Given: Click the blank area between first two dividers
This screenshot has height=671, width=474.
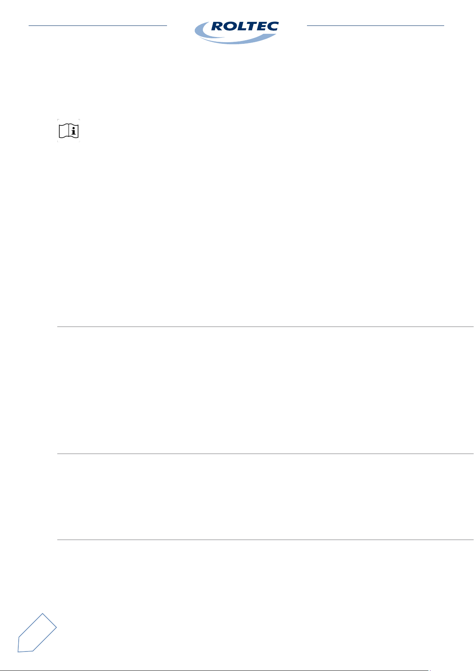Looking at the screenshot, I should pyautogui.click(x=265, y=390).
